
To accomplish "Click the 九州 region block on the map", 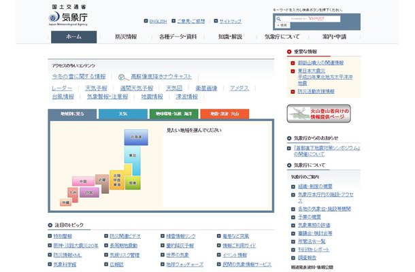I will click(73, 193).
